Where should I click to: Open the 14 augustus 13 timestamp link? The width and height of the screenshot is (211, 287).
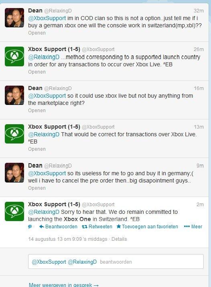[x=68, y=239]
